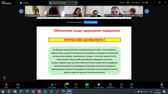Open the Chat panel
The width and height of the screenshot is (168, 94).
tap(66, 86)
